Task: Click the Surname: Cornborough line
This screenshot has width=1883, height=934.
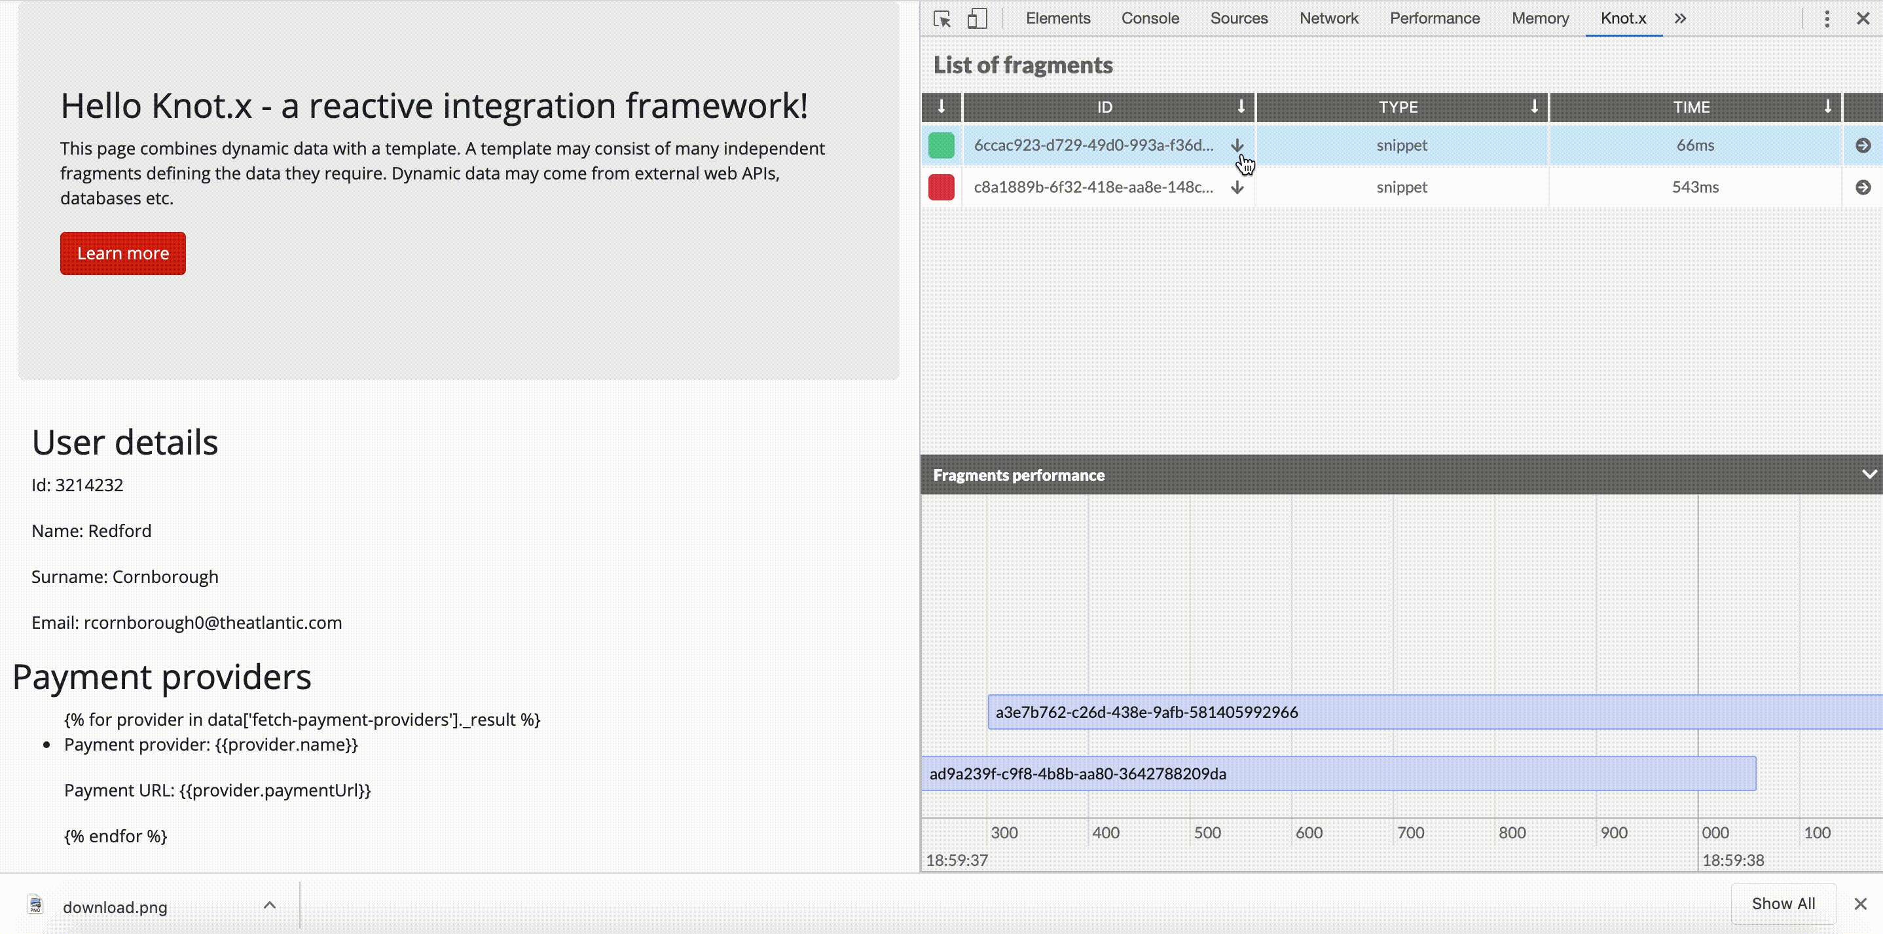Action: 125,576
